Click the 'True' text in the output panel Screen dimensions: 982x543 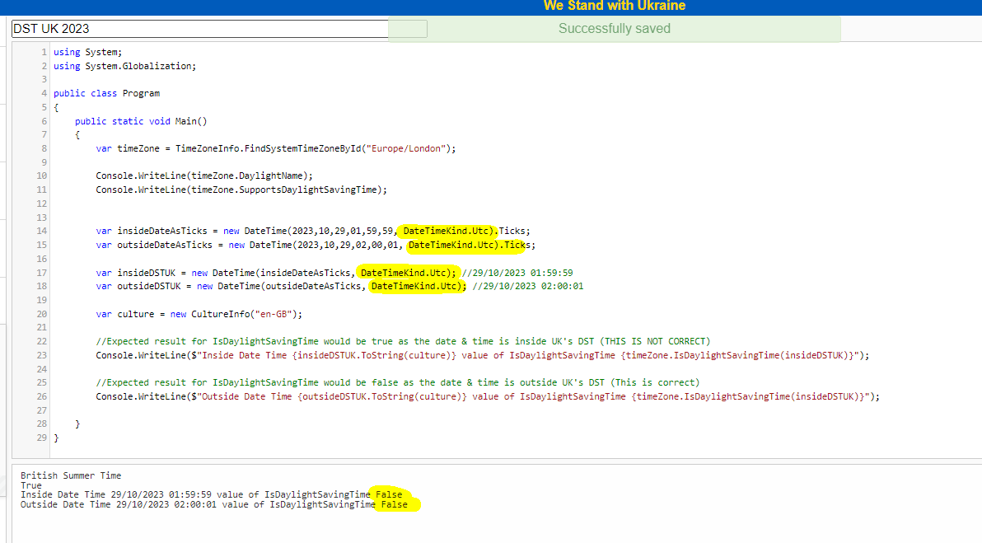pyautogui.click(x=30, y=485)
